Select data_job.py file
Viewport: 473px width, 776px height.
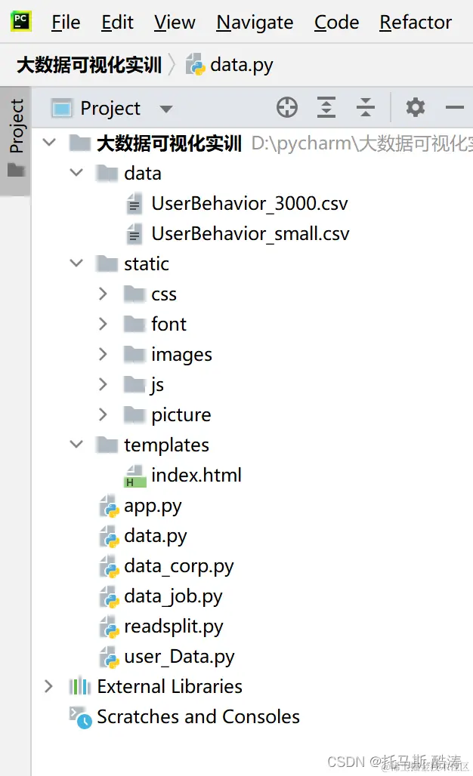pos(173,597)
